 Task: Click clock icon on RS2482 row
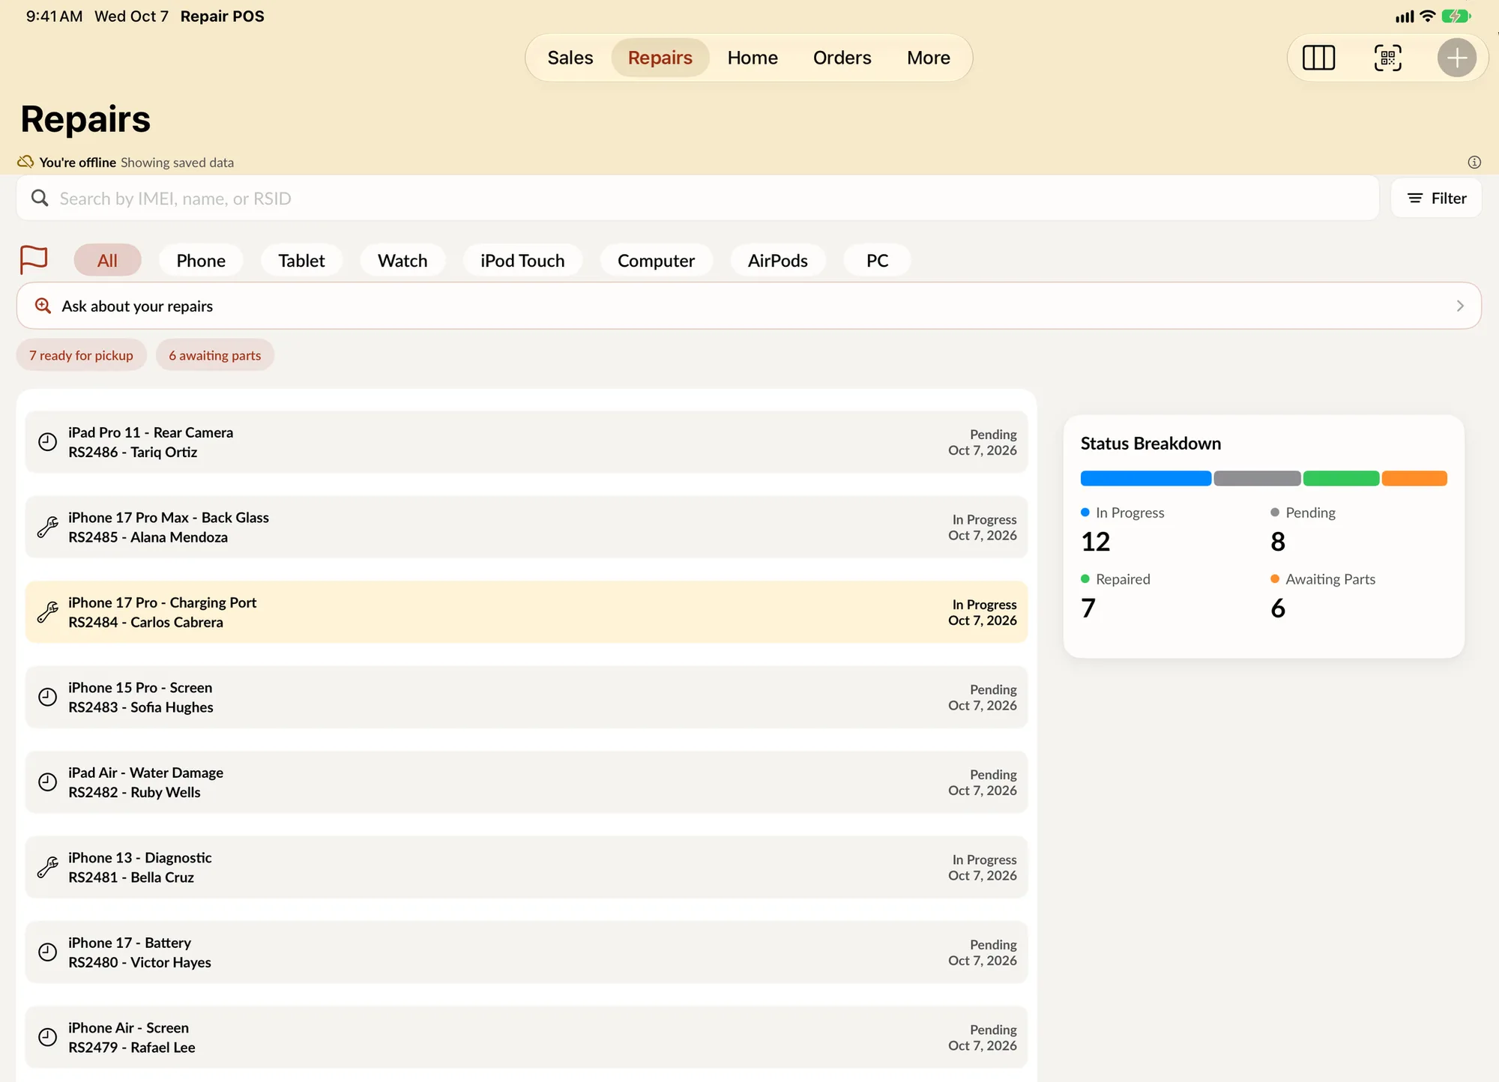(47, 782)
